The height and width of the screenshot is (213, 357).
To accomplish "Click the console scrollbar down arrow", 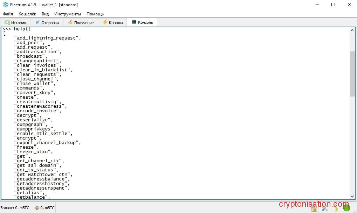I will [352, 197].
